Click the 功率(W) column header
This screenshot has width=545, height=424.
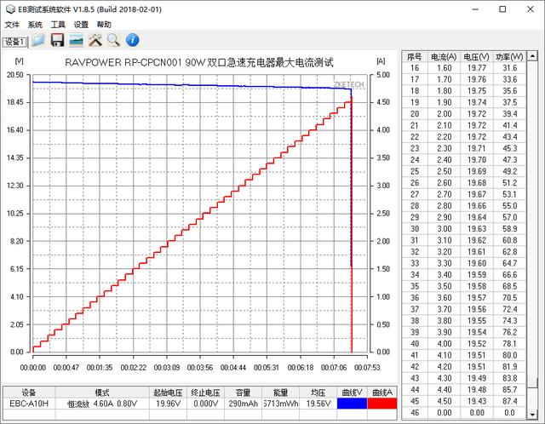point(509,55)
